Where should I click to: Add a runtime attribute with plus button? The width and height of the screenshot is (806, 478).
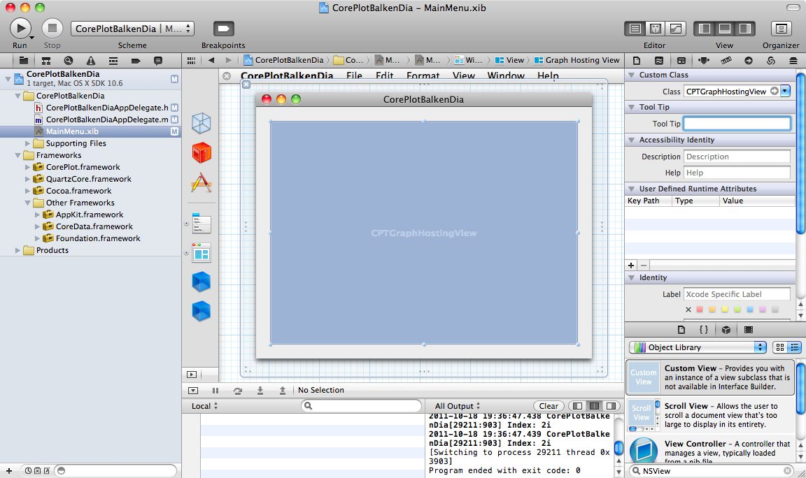click(x=631, y=266)
